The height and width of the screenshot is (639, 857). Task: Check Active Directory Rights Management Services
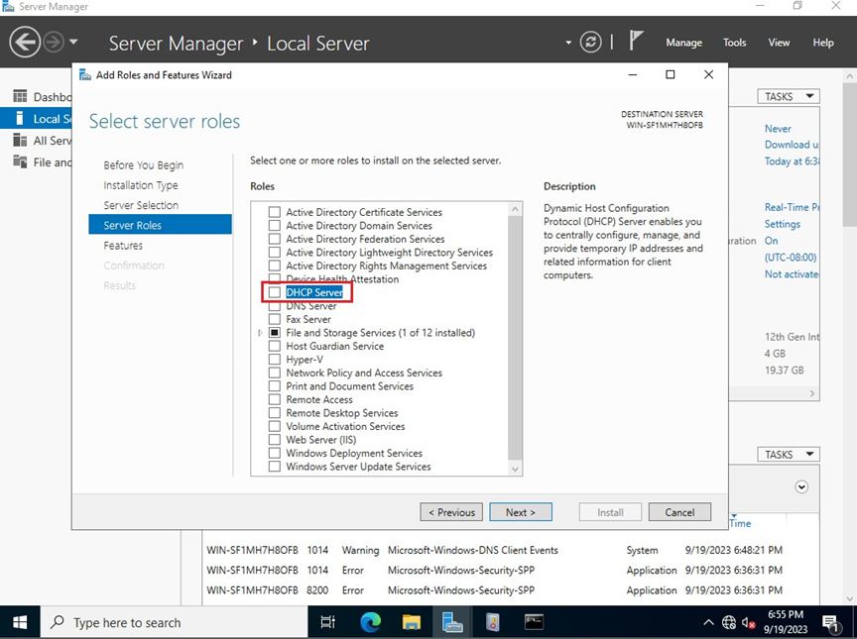pos(275,266)
